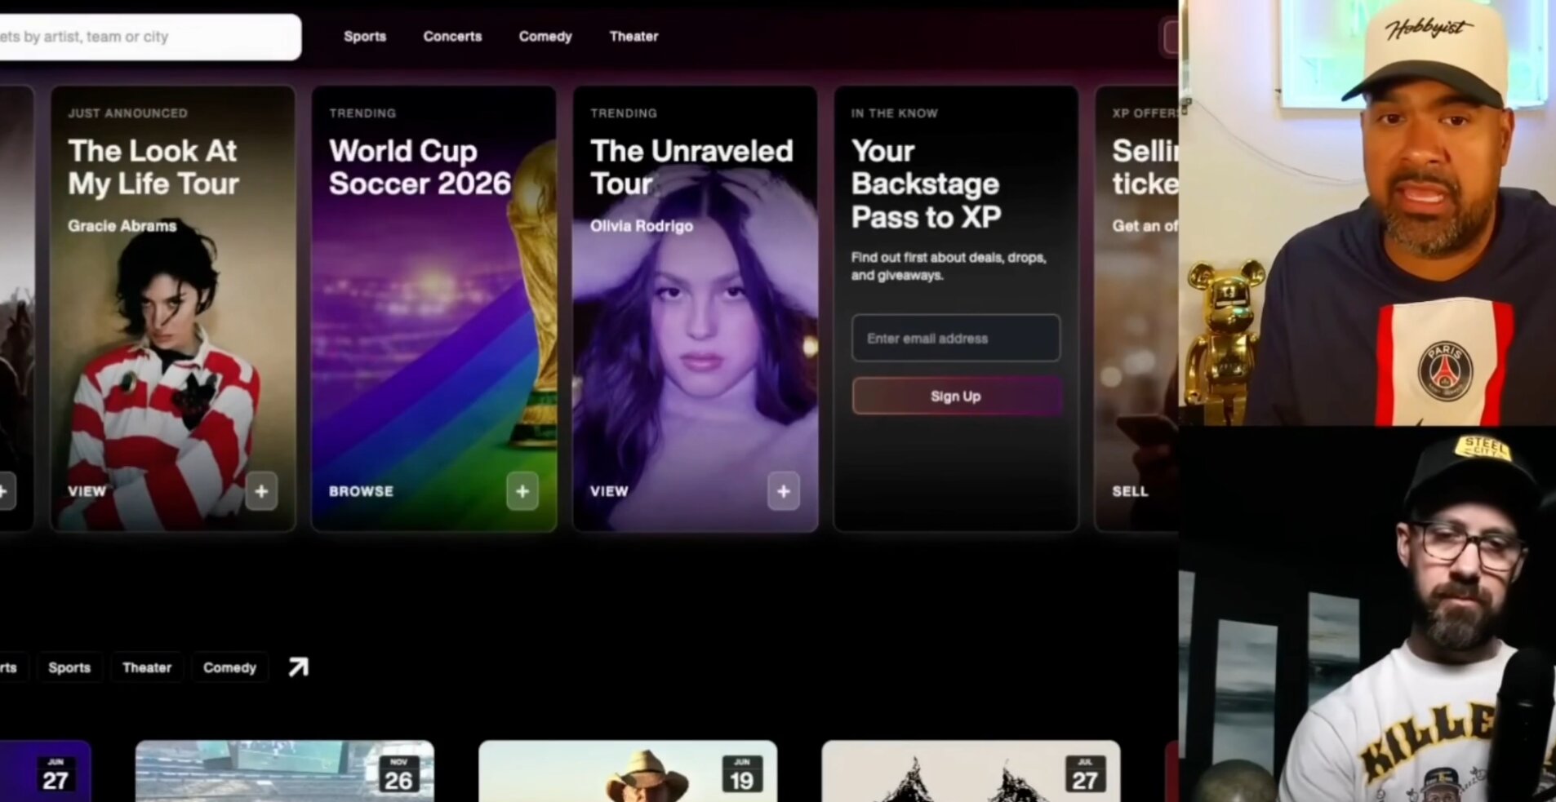This screenshot has width=1556, height=802.
Task: Open the Jun 19 event thumbnail
Action: tap(628, 771)
